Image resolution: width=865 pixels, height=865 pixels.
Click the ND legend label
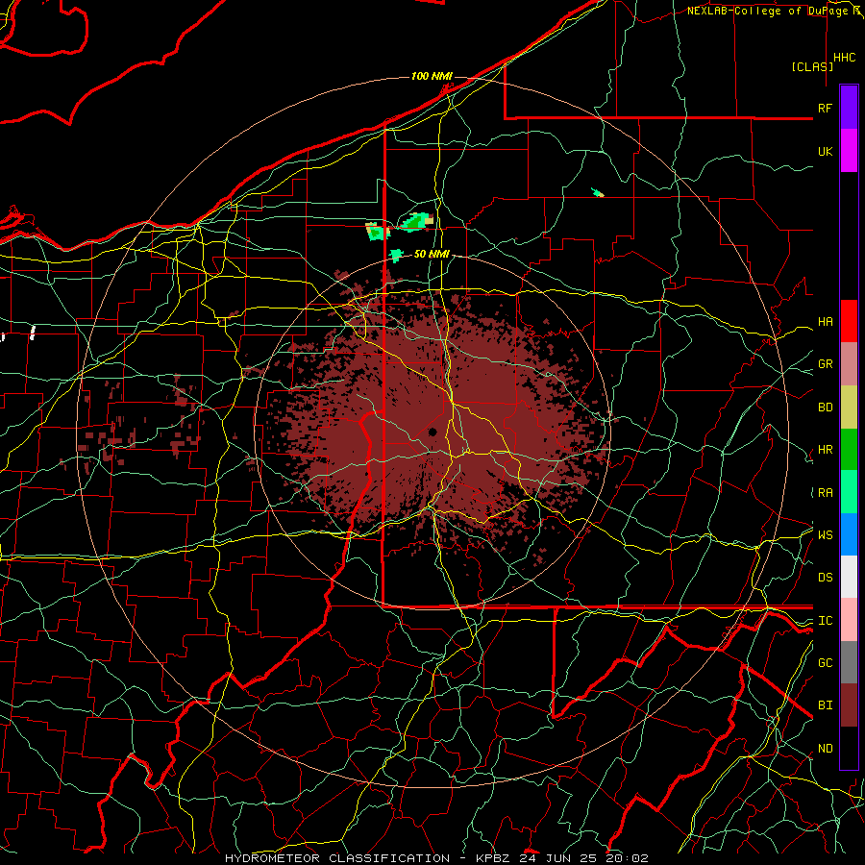tap(825, 749)
